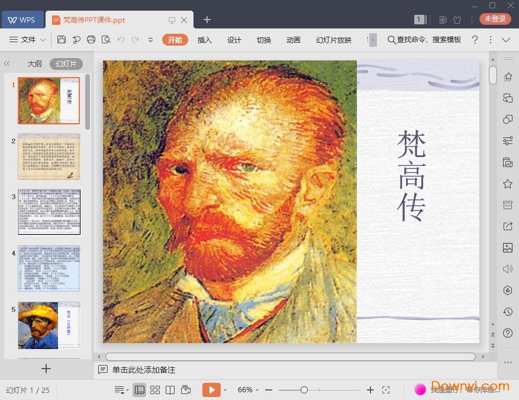Viewport: 519px width, 400px height.
Task: Select normal view icon in the status bar
Action: tap(139, 389)
